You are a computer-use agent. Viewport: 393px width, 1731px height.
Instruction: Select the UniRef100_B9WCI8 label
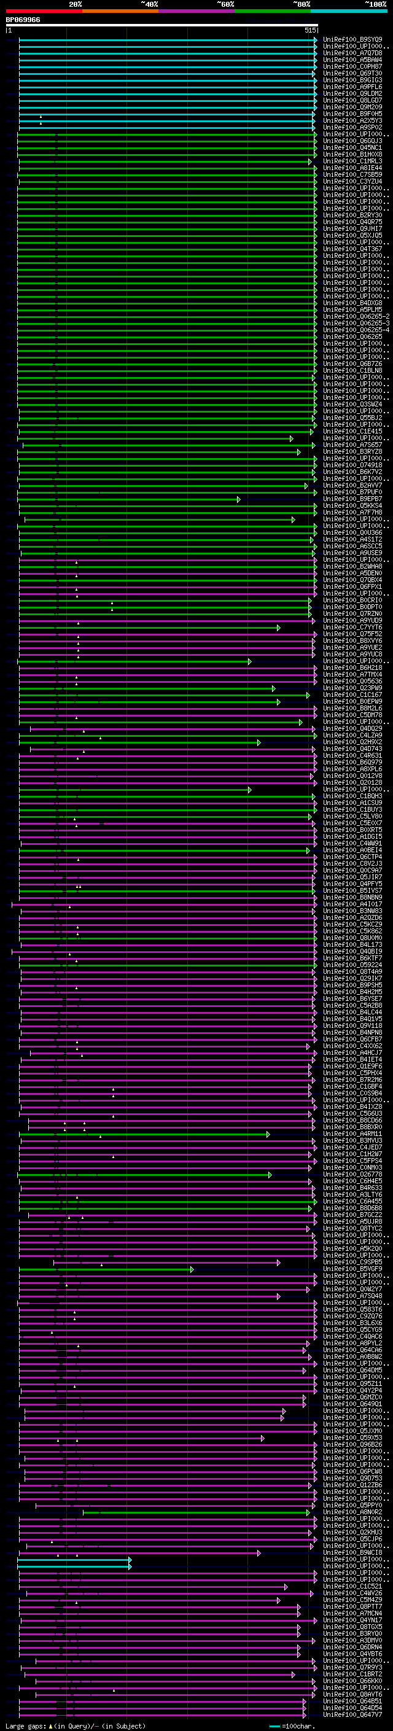[352, 1552]
